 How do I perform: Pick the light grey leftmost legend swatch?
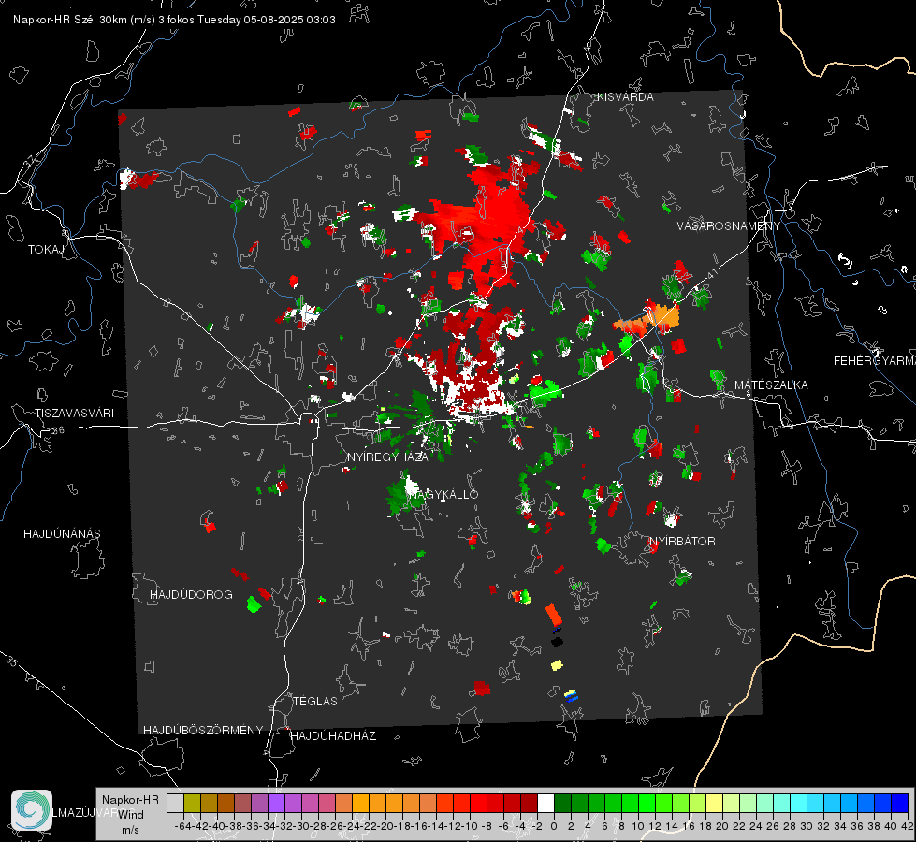175,803
